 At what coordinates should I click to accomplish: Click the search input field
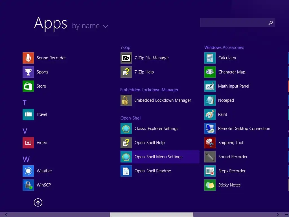point(237,23)
